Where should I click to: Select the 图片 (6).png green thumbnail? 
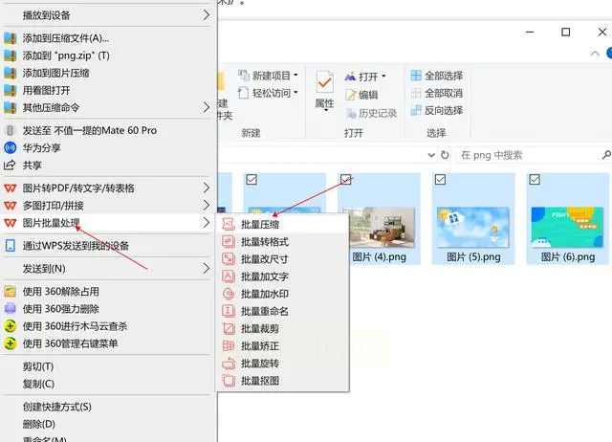(x=567, y=228)
